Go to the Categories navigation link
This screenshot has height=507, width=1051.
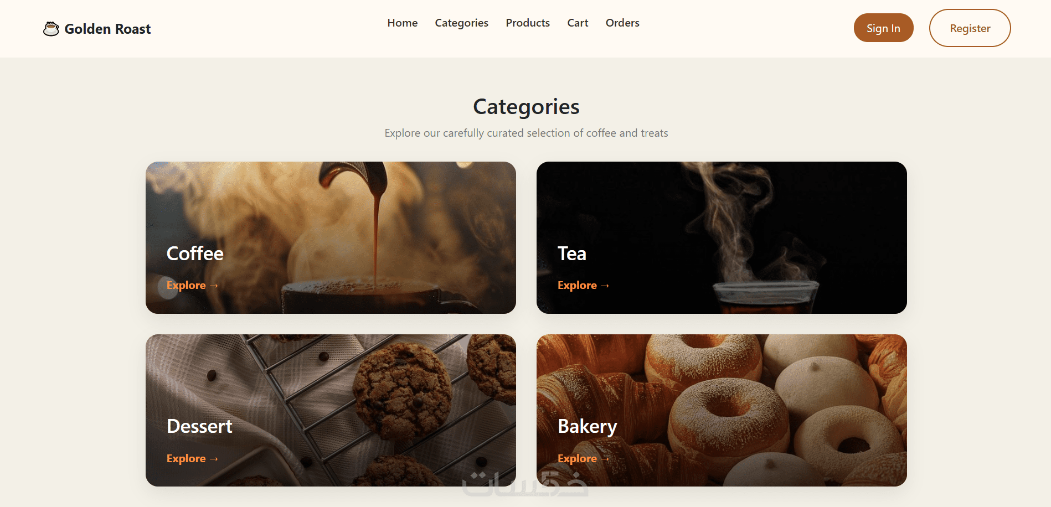461,23
